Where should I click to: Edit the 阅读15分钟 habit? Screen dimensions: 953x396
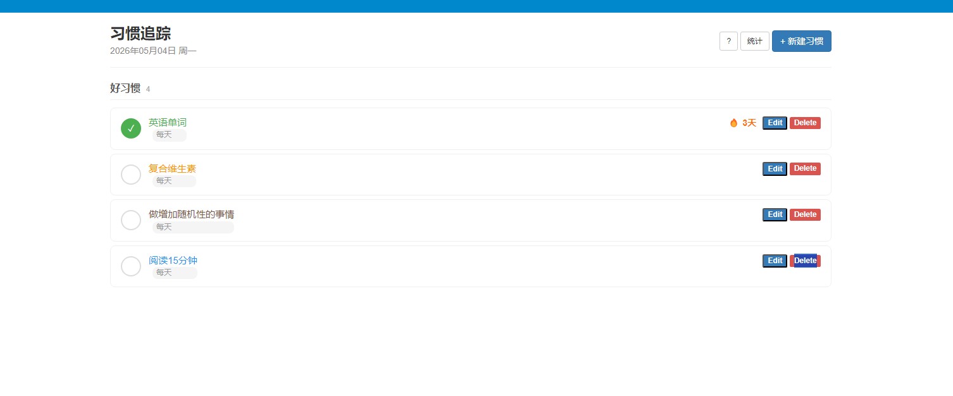(775, 261)
